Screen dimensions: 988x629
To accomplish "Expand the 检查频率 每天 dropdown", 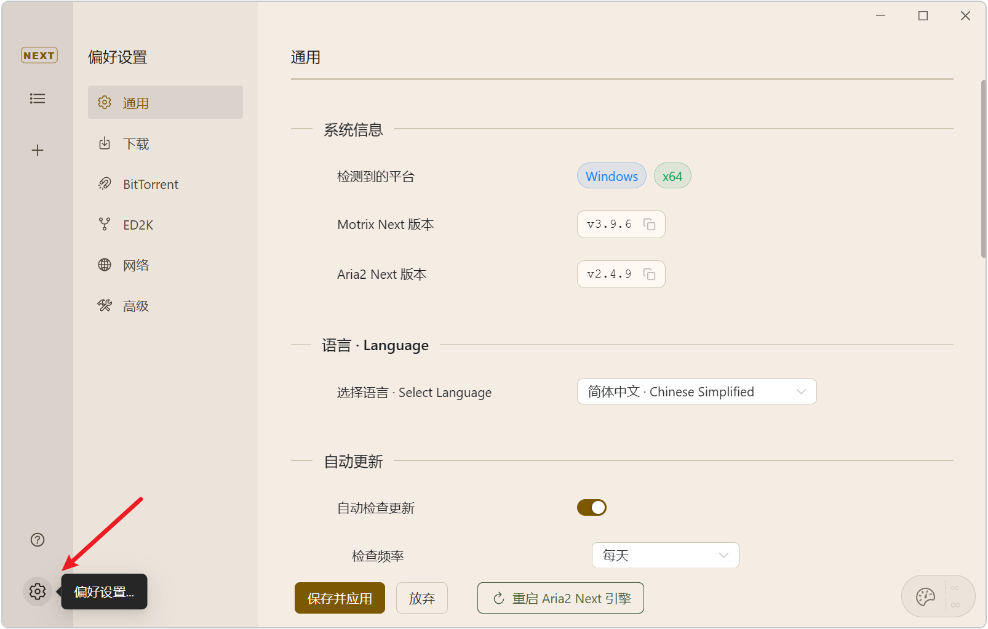I will click(666, 555).
